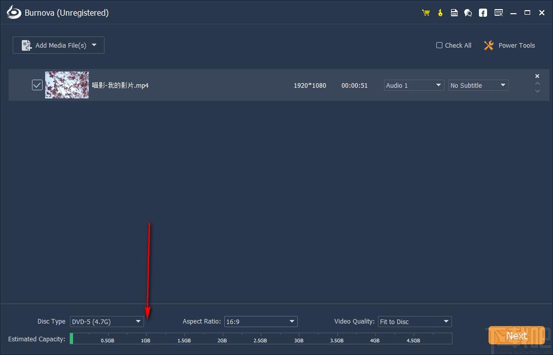The image size is (553, 355).
Task: Move the file down with the down arrow
Action: pyautogui.click(x=537, y=91)
